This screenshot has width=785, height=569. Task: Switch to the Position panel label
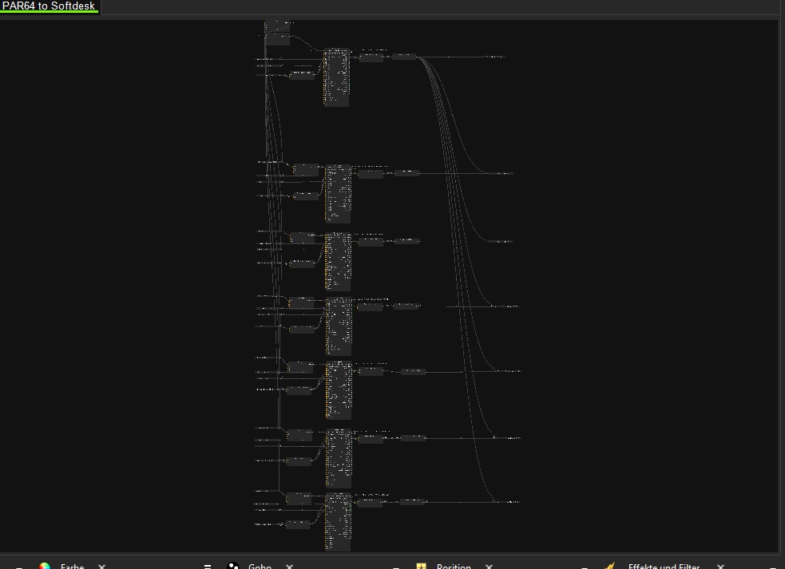454,566
